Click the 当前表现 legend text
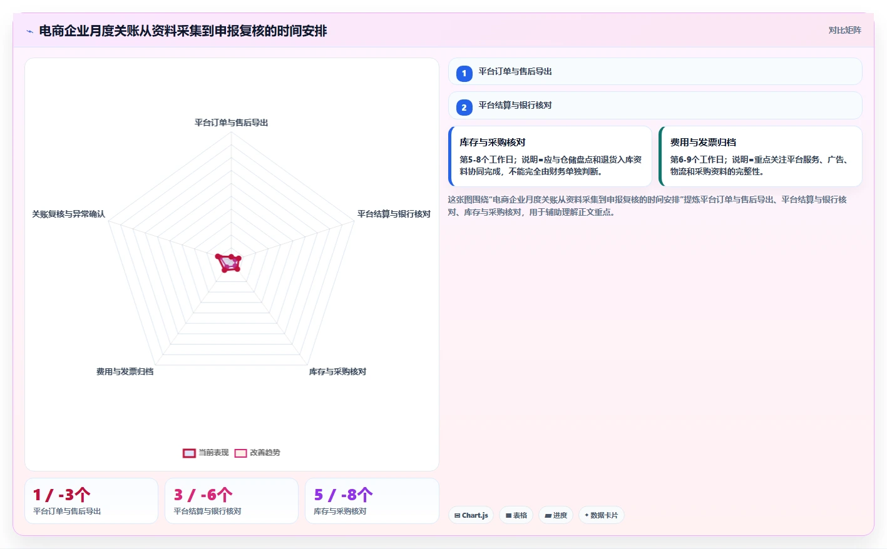This screenshot has height=549, width=887. [x=213, y=453]
